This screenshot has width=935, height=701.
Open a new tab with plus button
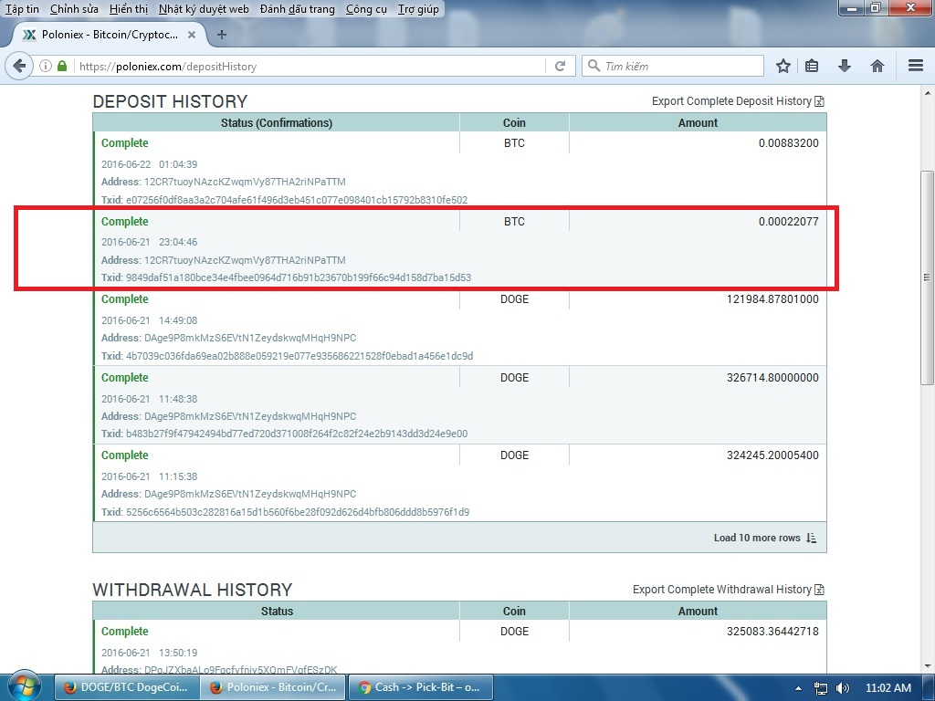(221, 35)
